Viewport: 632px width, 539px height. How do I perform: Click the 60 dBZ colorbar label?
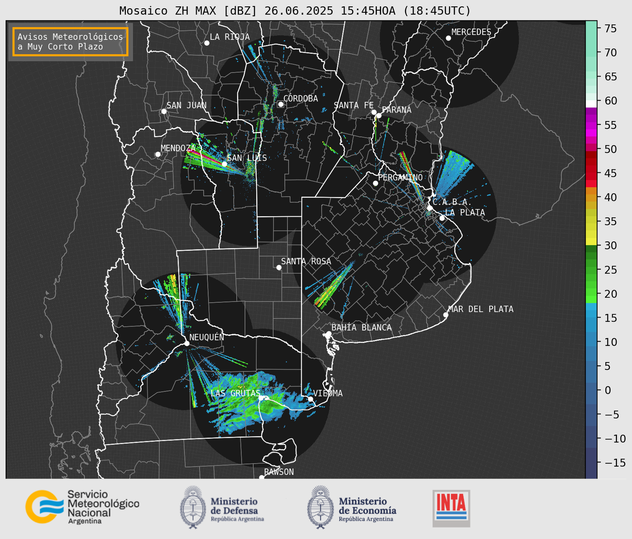point(611,101)
